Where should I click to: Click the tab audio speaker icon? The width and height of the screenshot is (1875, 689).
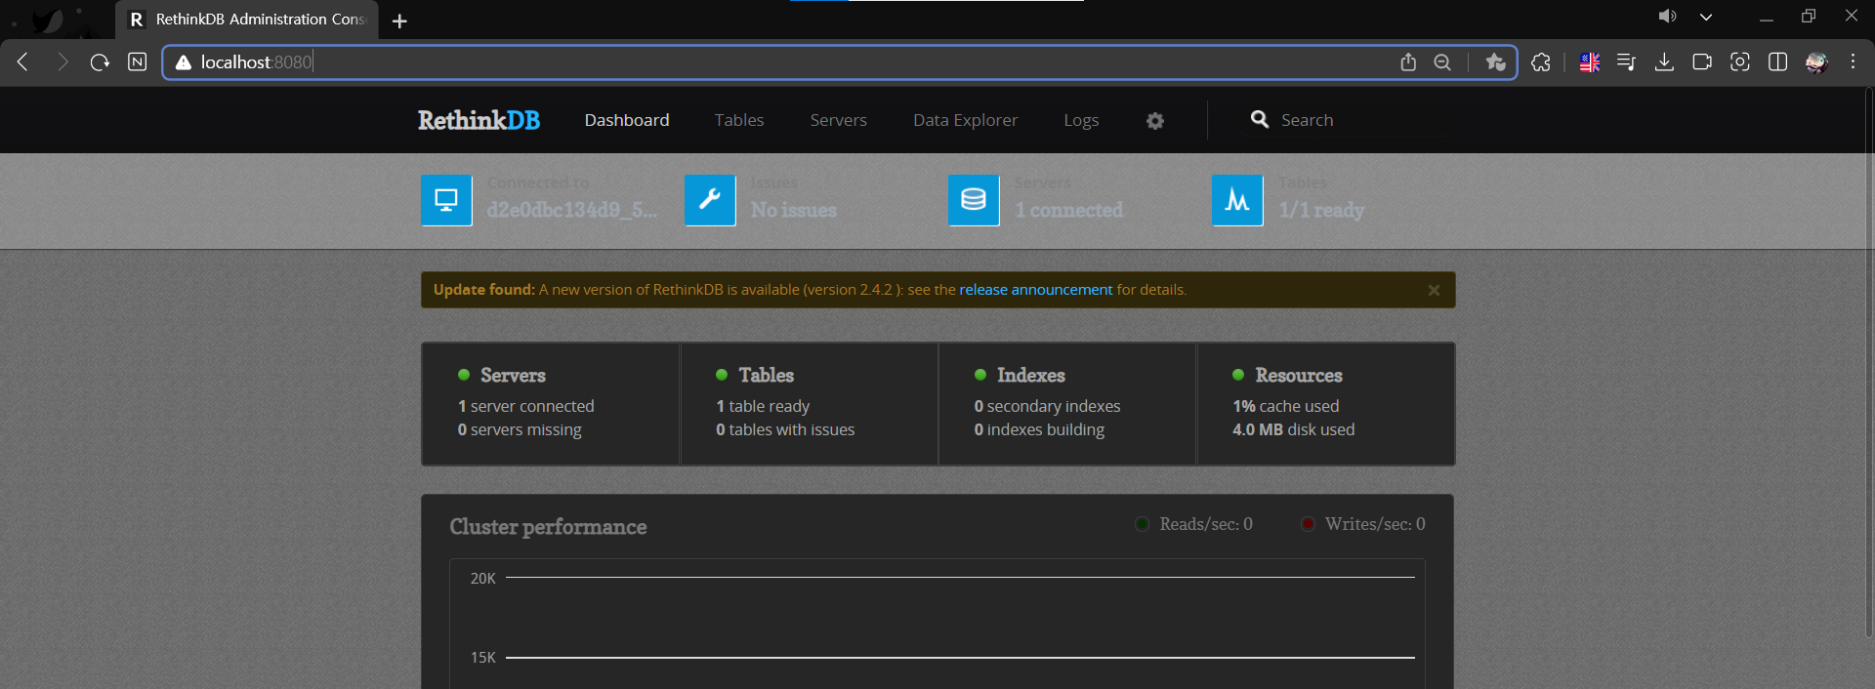pos(1667,17)
